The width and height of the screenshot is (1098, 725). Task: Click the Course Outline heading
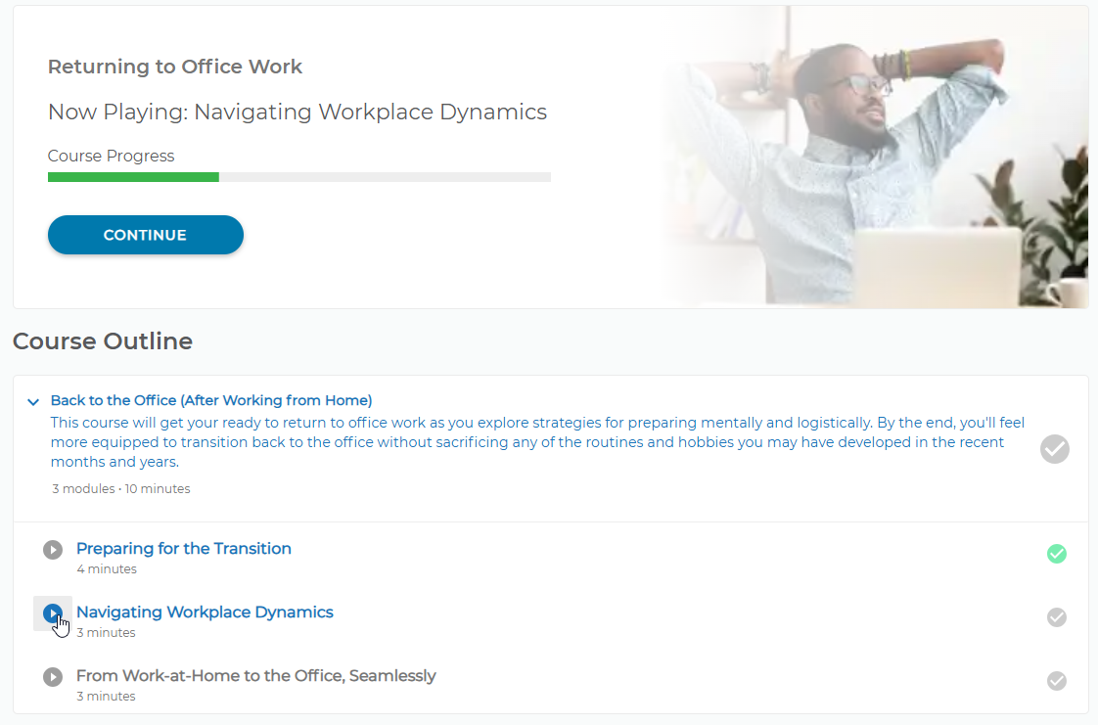102,341
